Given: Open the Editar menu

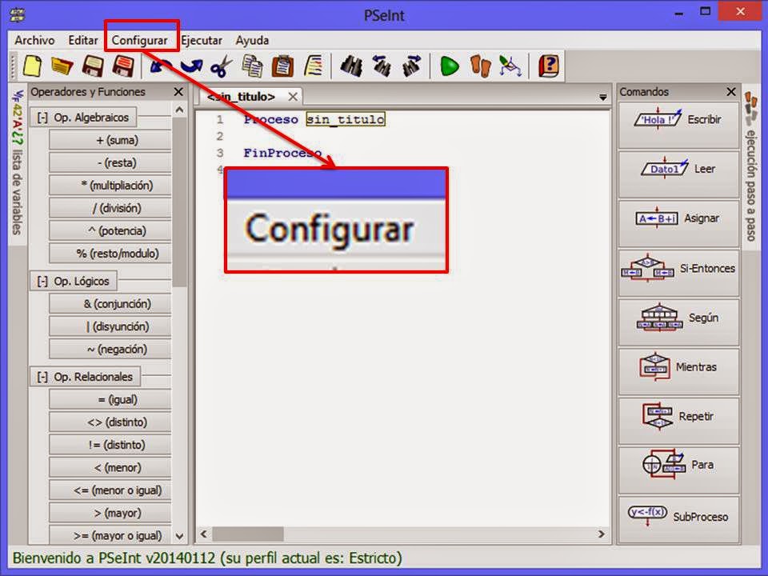Looking at the screenshot, I should (83, 40).
